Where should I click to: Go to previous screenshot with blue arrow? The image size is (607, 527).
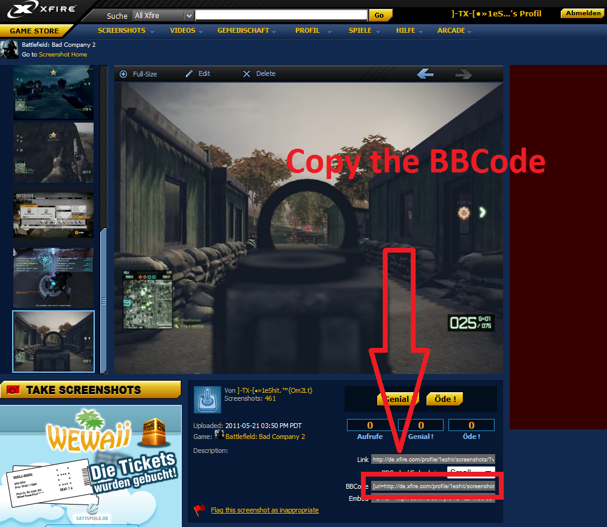click(425, 73)
